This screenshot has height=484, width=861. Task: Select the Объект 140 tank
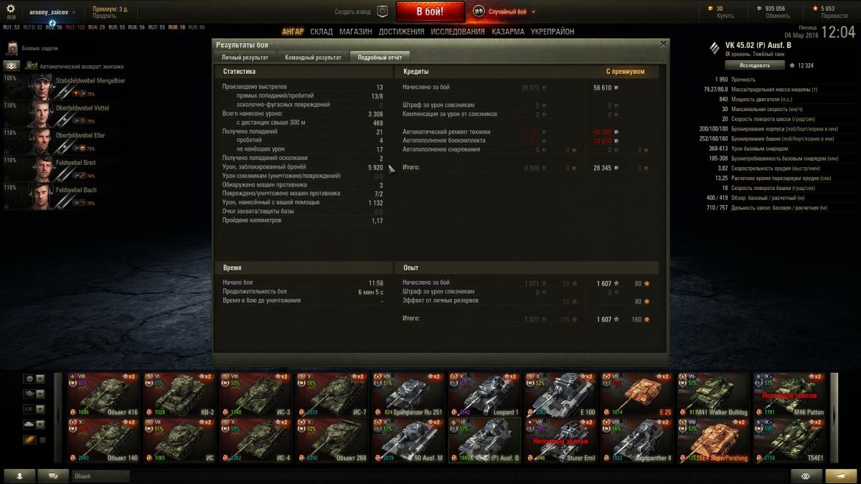tap(103, 440)
